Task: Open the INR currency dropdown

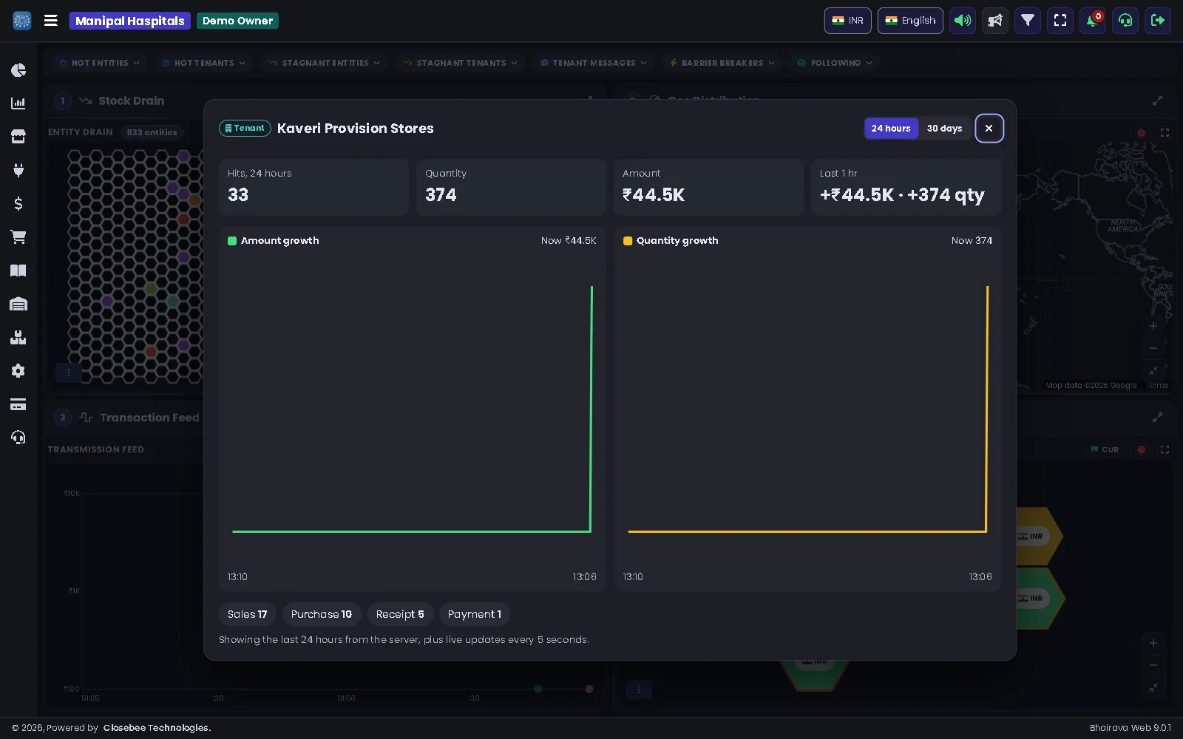Action: 848,21
